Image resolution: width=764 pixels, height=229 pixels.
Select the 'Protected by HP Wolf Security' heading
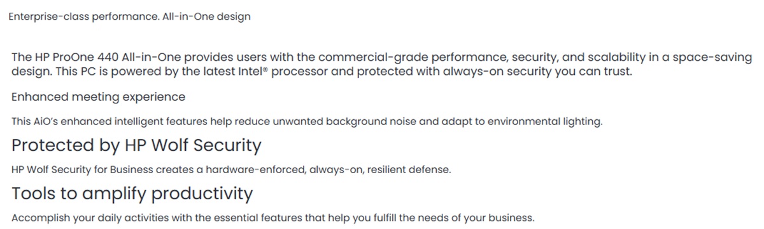pos(136,146)
